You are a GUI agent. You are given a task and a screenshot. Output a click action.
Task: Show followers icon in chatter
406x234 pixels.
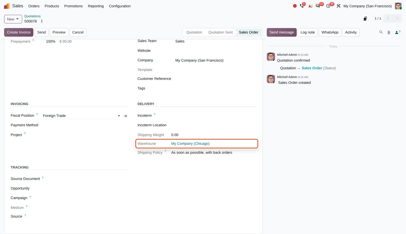[x=397, y=32]
